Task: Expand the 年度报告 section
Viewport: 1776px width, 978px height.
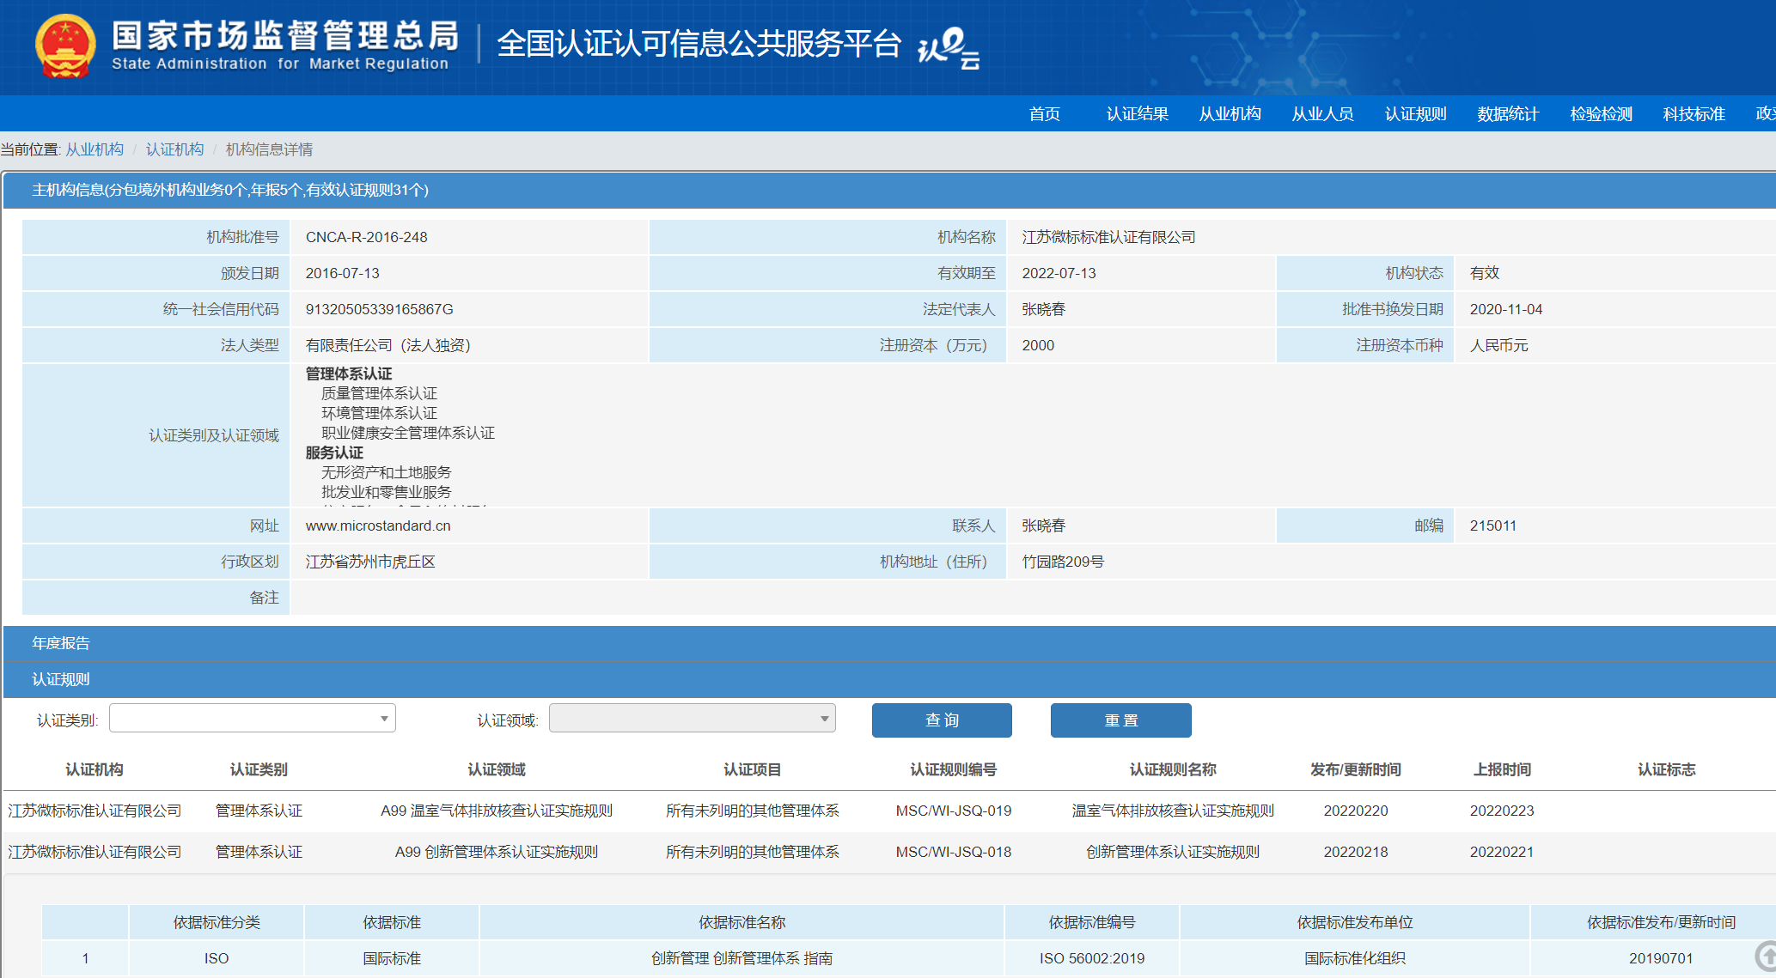Action: (61, 643)
